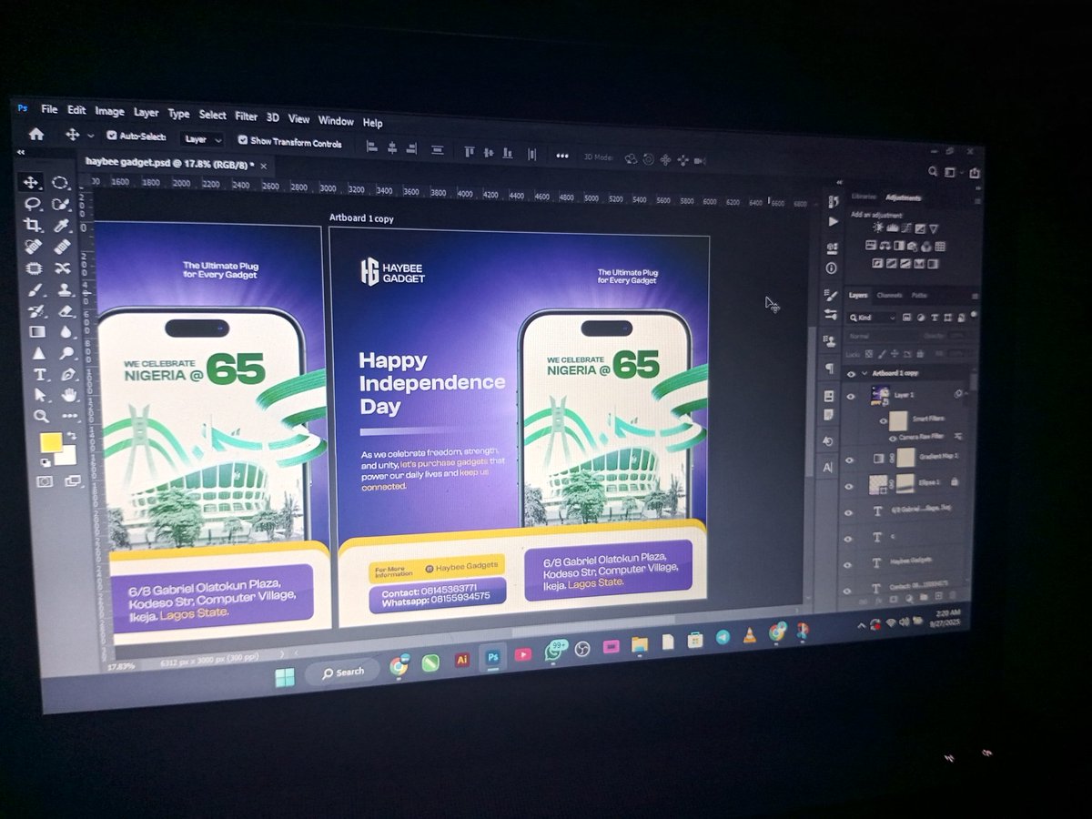Select the Path Selection arrow tool
This screenshot has width=1092, height=819.
[39, 395]
